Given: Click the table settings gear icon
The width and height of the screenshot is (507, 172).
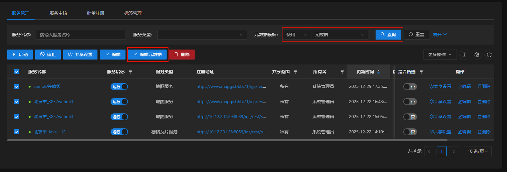Looking at the screenshot, I should click(476, 55).
